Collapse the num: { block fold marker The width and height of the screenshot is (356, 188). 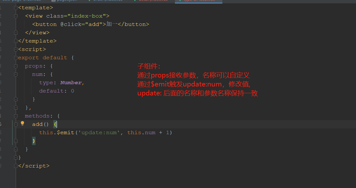16,75
